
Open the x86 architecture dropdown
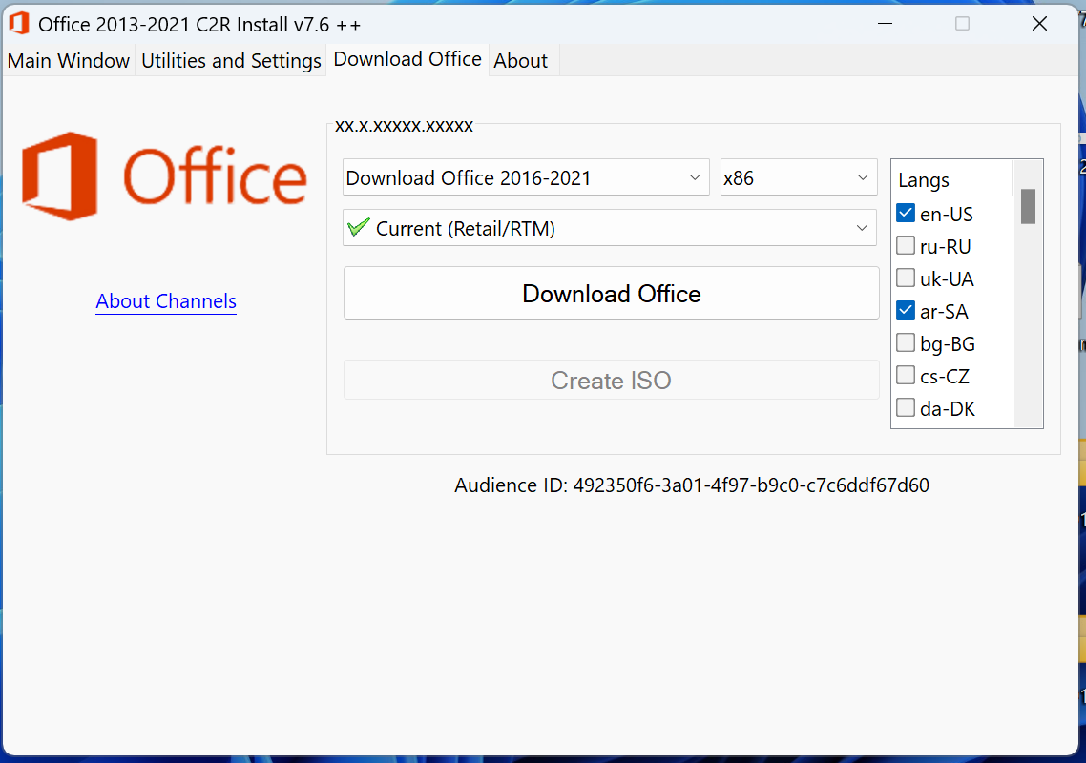tap(799, 177)
